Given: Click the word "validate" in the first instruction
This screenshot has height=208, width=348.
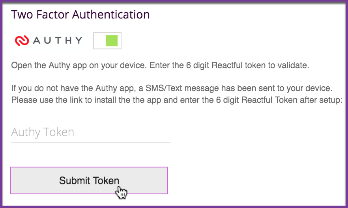Looking at the screenshot, I should [293, 65].
